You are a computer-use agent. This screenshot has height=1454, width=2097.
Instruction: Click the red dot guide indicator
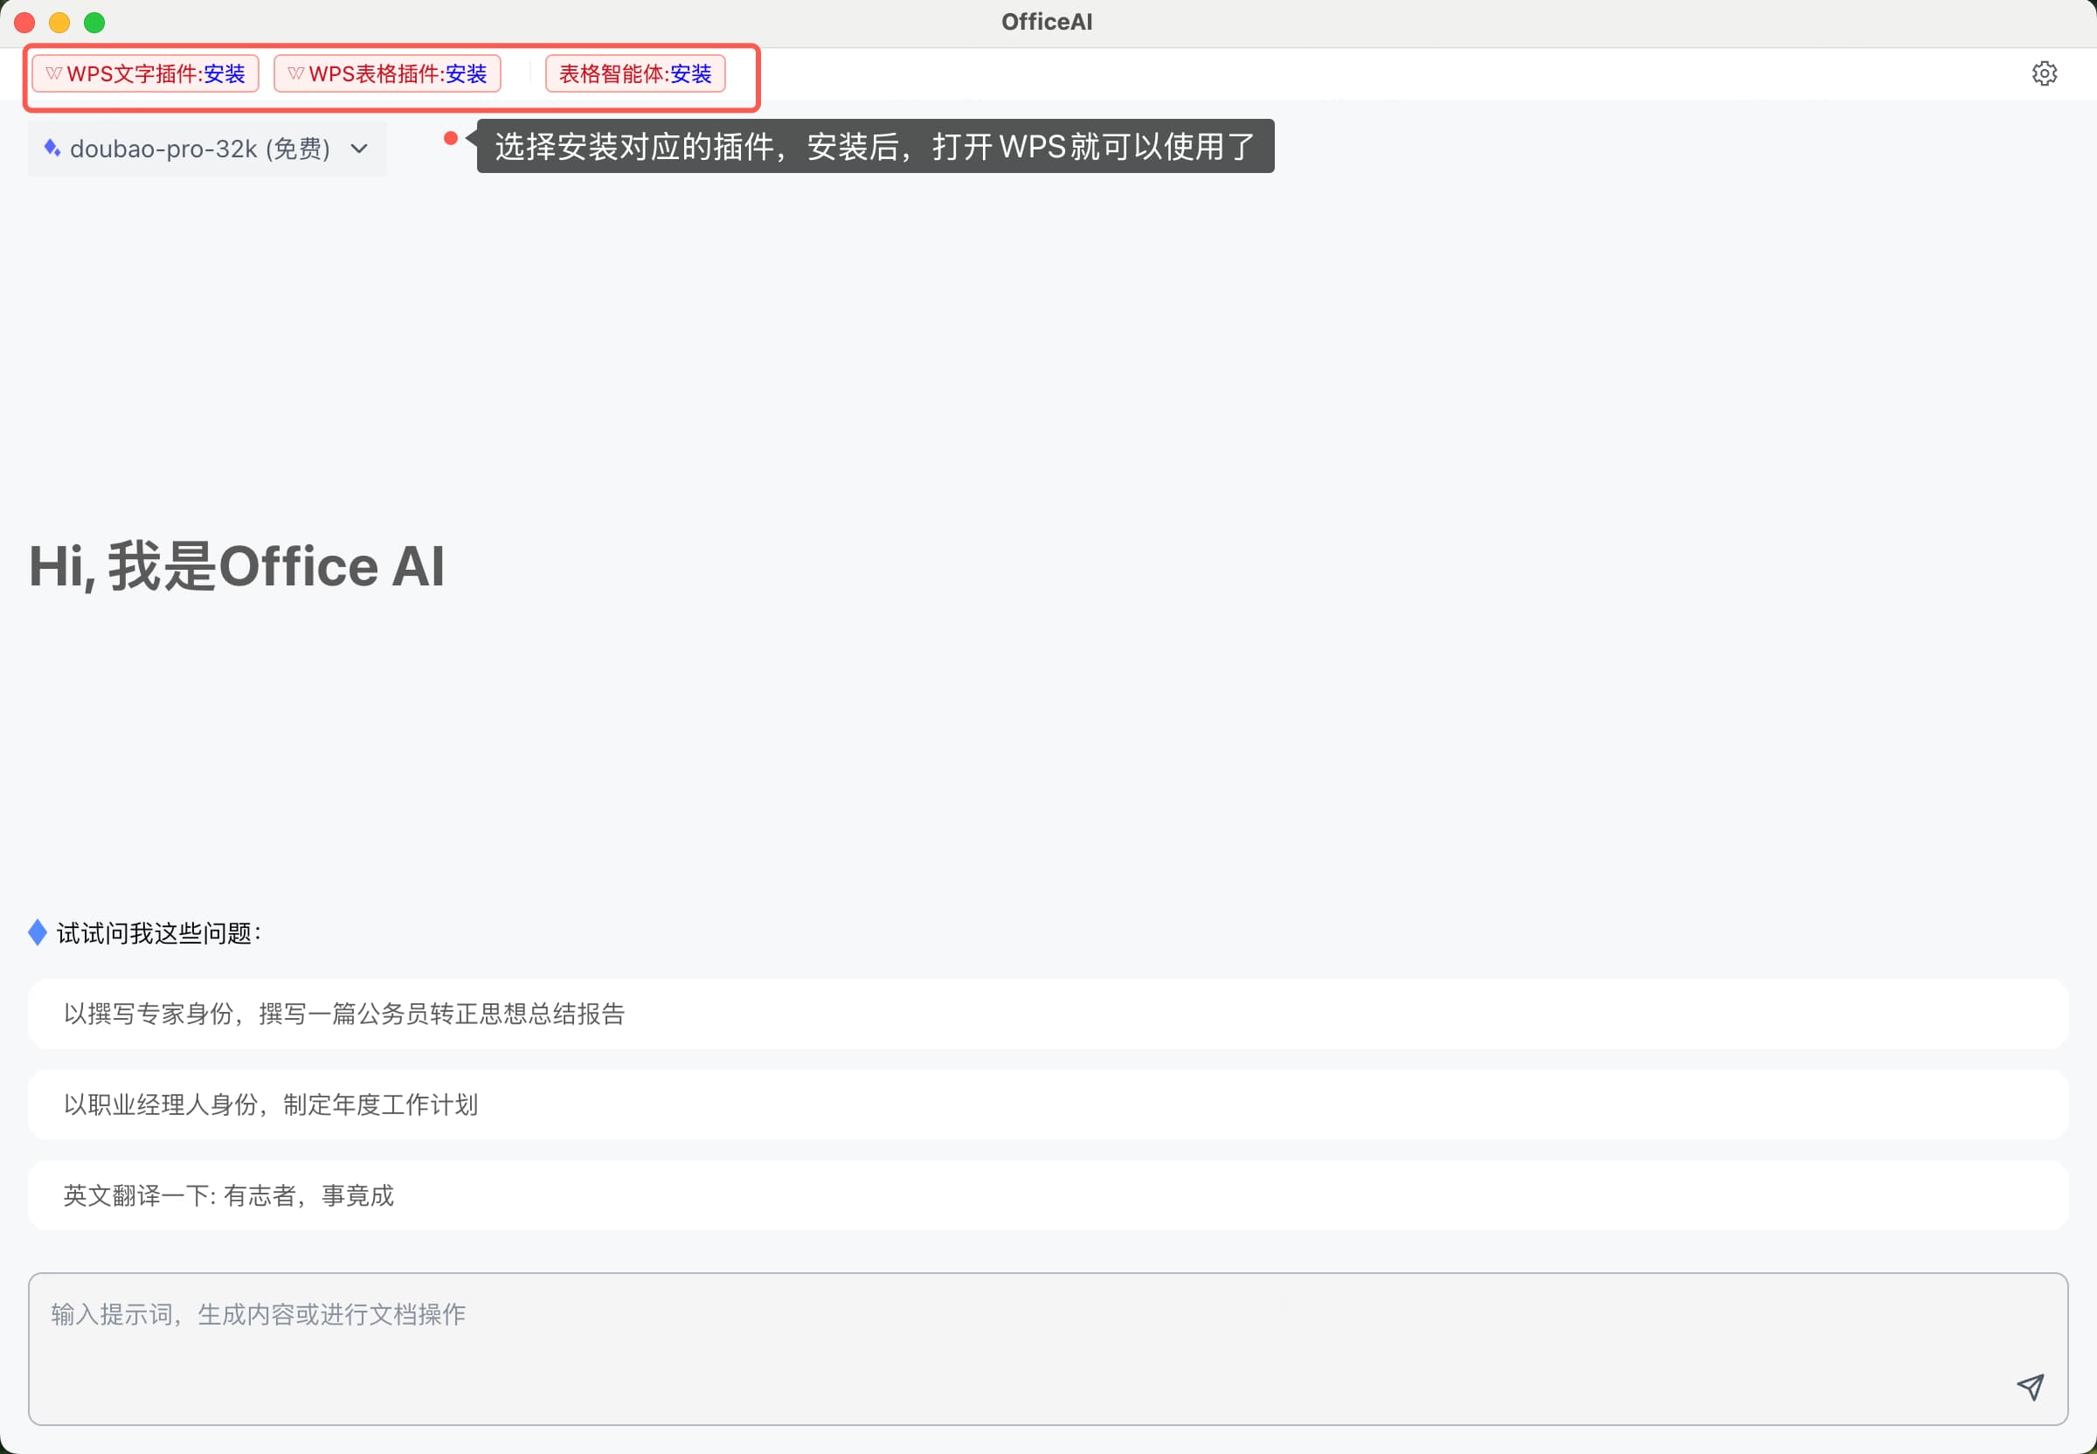tap(450, 138)
